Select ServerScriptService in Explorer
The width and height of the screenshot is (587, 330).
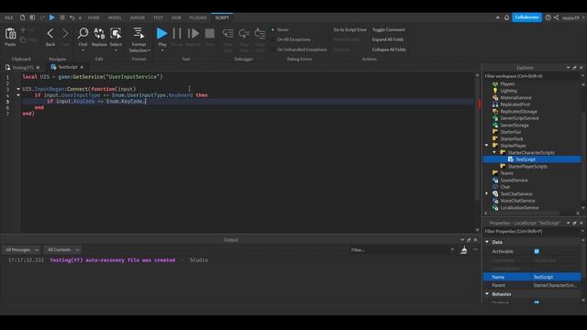(520, 118)
